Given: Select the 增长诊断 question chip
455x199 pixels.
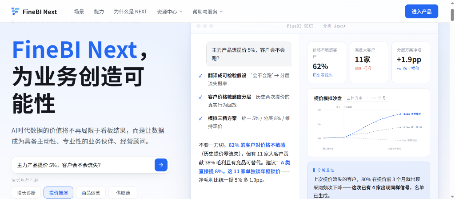Looking at the screenshot, I should click(x=26, y=193).
